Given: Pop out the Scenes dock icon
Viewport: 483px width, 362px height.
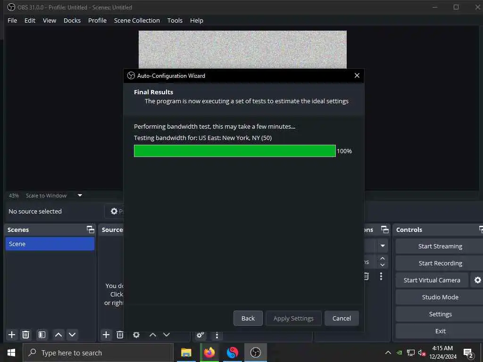Looking at the screenshot, I should [90, 230].
